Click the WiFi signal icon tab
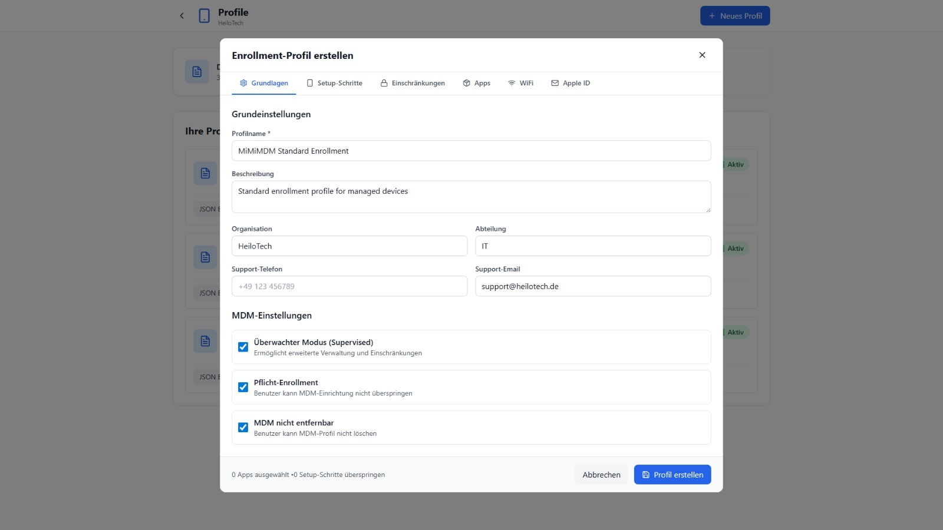943x530 pixels. 512,83
